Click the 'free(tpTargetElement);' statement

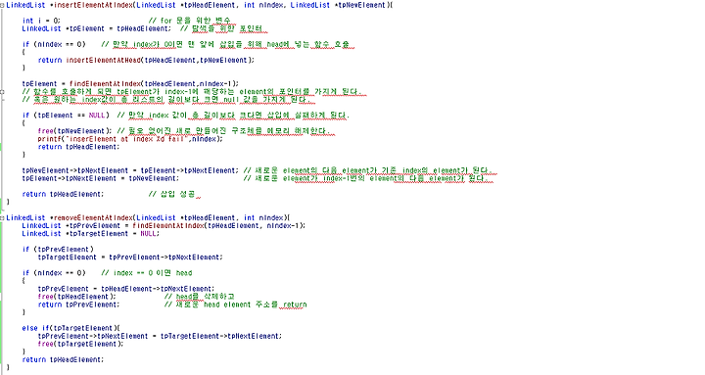[x=80, y=344]
